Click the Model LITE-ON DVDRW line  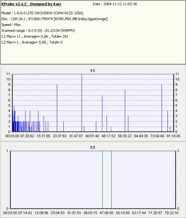coord(42,13)
